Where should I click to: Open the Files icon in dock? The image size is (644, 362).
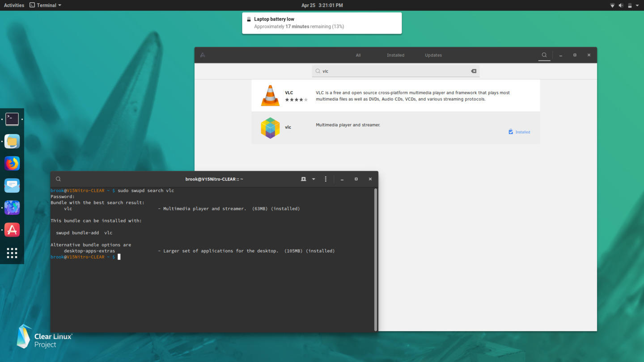click(12, 142)
